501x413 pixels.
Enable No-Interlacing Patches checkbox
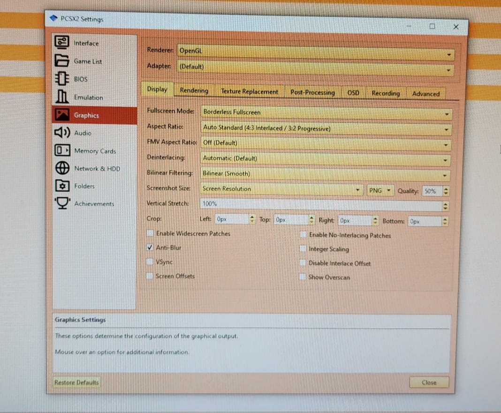[303, 235]
